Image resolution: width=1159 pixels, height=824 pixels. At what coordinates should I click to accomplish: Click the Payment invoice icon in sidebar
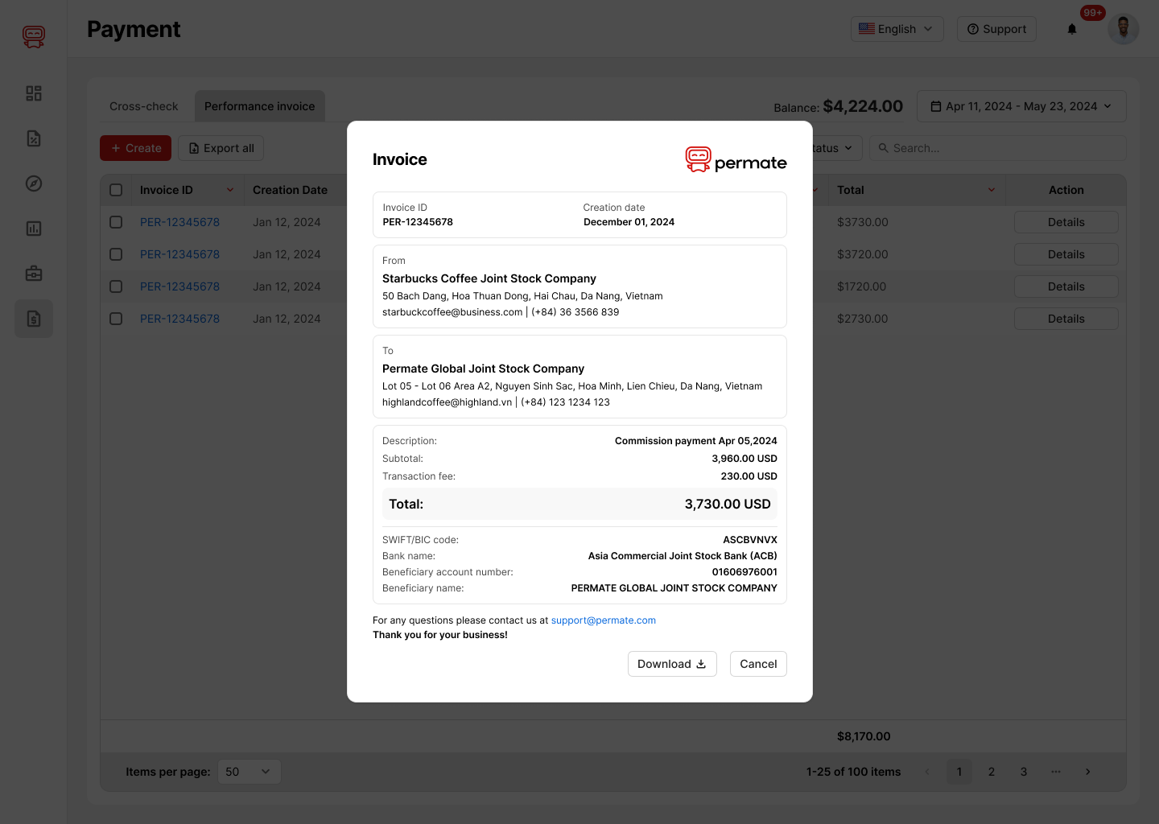point(33,319)
